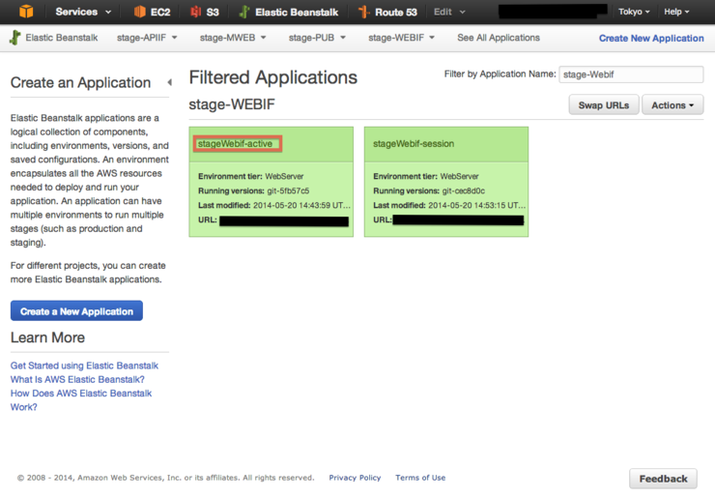Expand the stage-MWEB application menu
The width and height of the screenshot is (715, 498).
[x=233, y=38]
